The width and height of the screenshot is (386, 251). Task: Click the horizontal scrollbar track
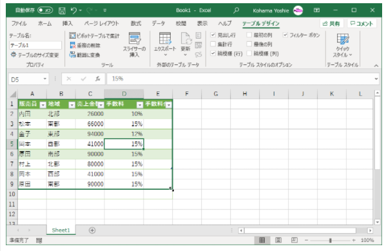click(300, 230)
